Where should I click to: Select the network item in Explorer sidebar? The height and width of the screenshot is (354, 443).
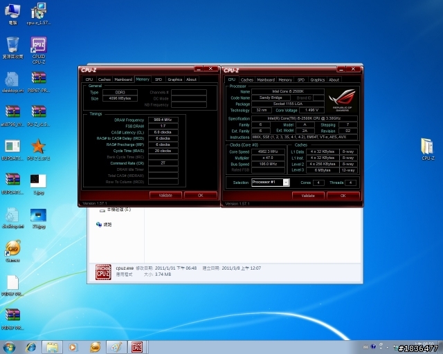[x=104, y=225]
